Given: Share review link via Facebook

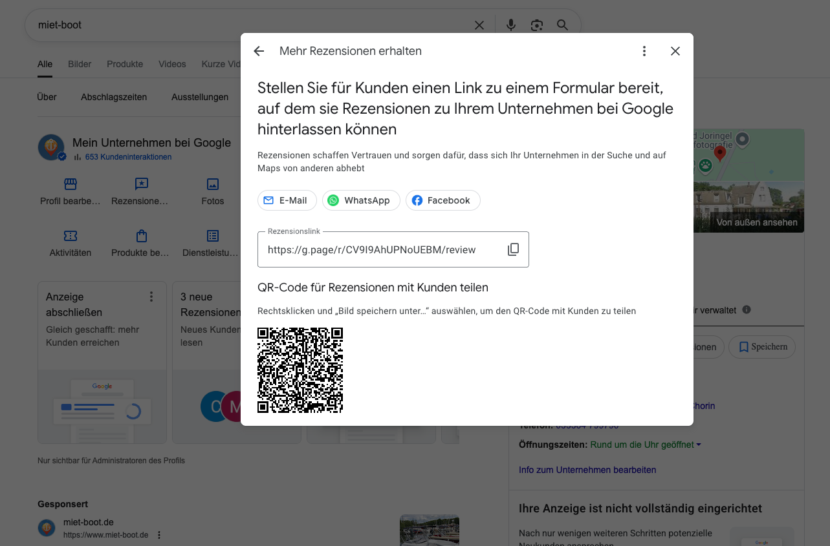Looking at the screenshot, I should (x=442, y=200).
